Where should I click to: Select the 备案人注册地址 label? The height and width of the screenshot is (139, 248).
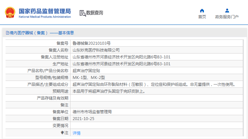click(x=54, y=57)
